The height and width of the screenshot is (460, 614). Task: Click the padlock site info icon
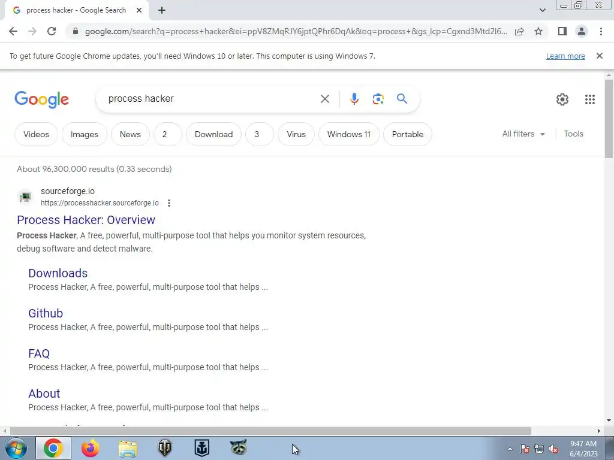(76, 31)
